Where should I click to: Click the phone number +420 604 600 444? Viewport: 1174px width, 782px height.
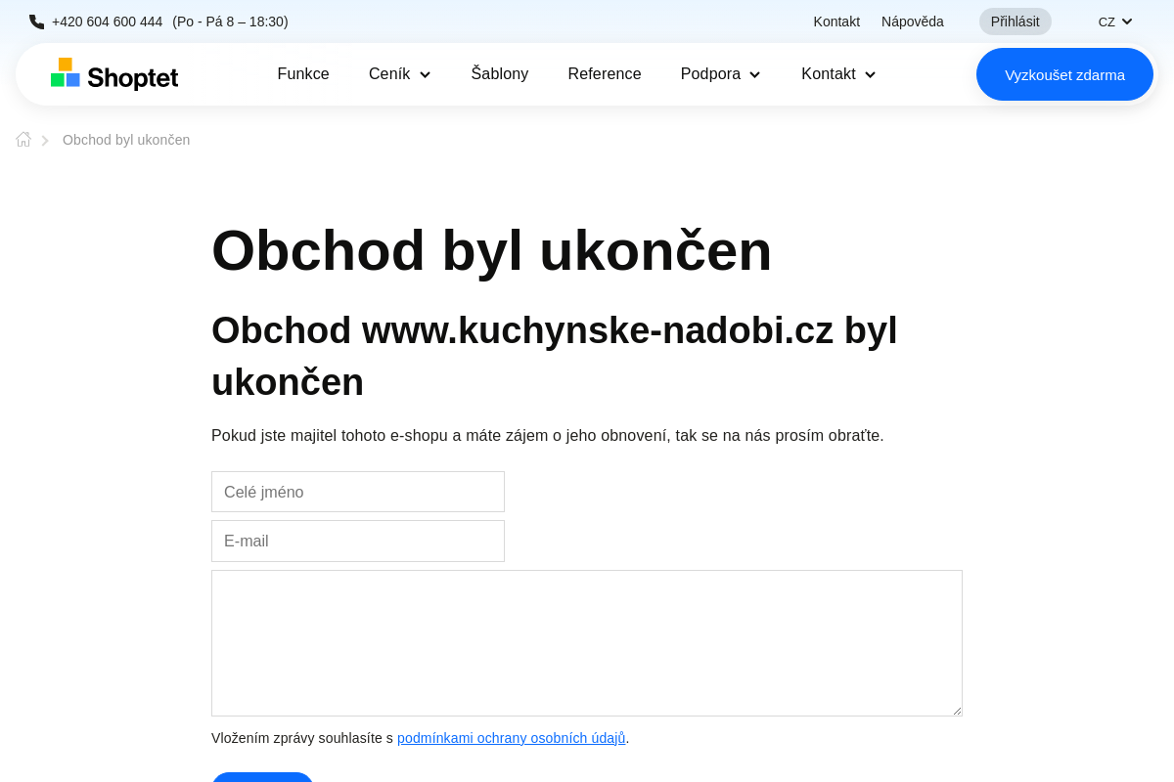click(x=108, y=21)
